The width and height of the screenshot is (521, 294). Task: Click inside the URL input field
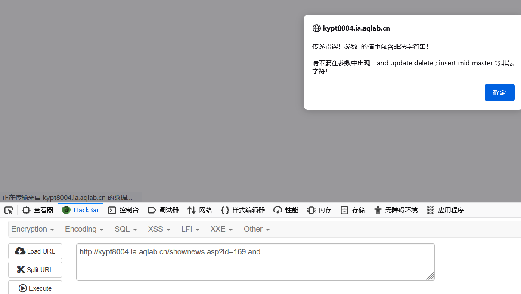(x=255, y=261)
